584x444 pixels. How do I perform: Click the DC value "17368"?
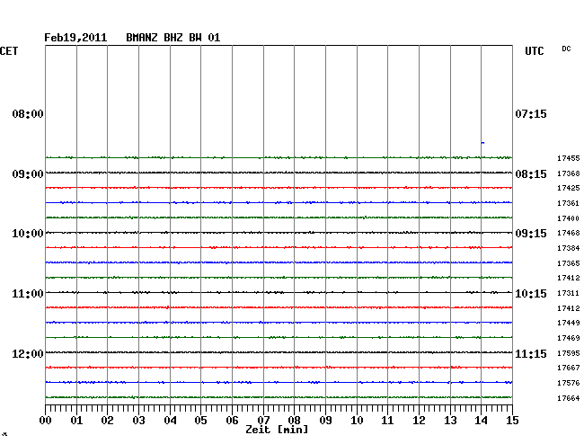pyautogui.click(x=569, y=173)
